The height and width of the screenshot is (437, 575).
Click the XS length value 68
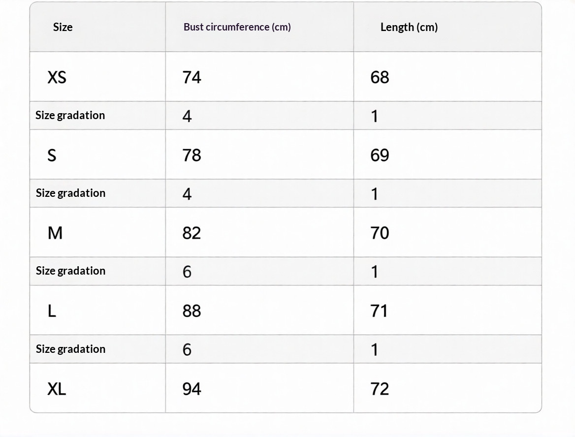coord(380,77)
